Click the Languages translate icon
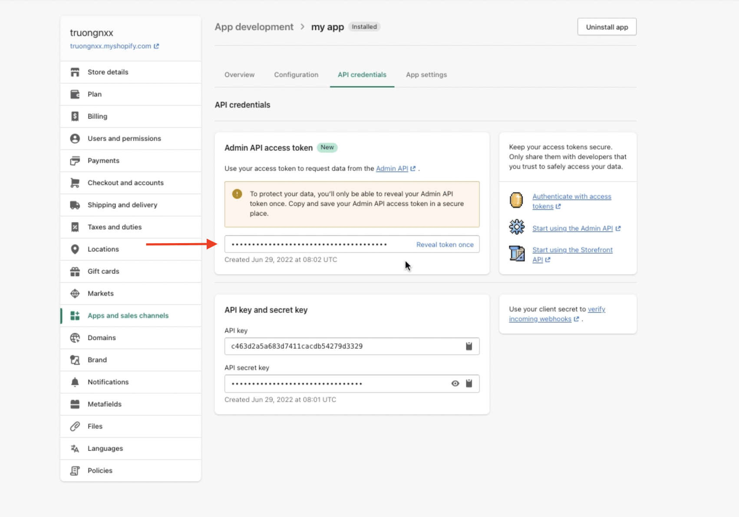This screenshot has height=517, width=739. 75,448
